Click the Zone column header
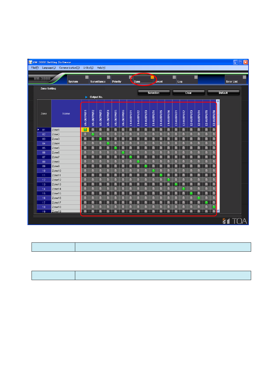The image size is (276, 391). (44, 114)
